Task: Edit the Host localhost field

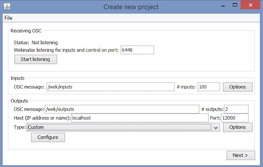Action: 140,118
